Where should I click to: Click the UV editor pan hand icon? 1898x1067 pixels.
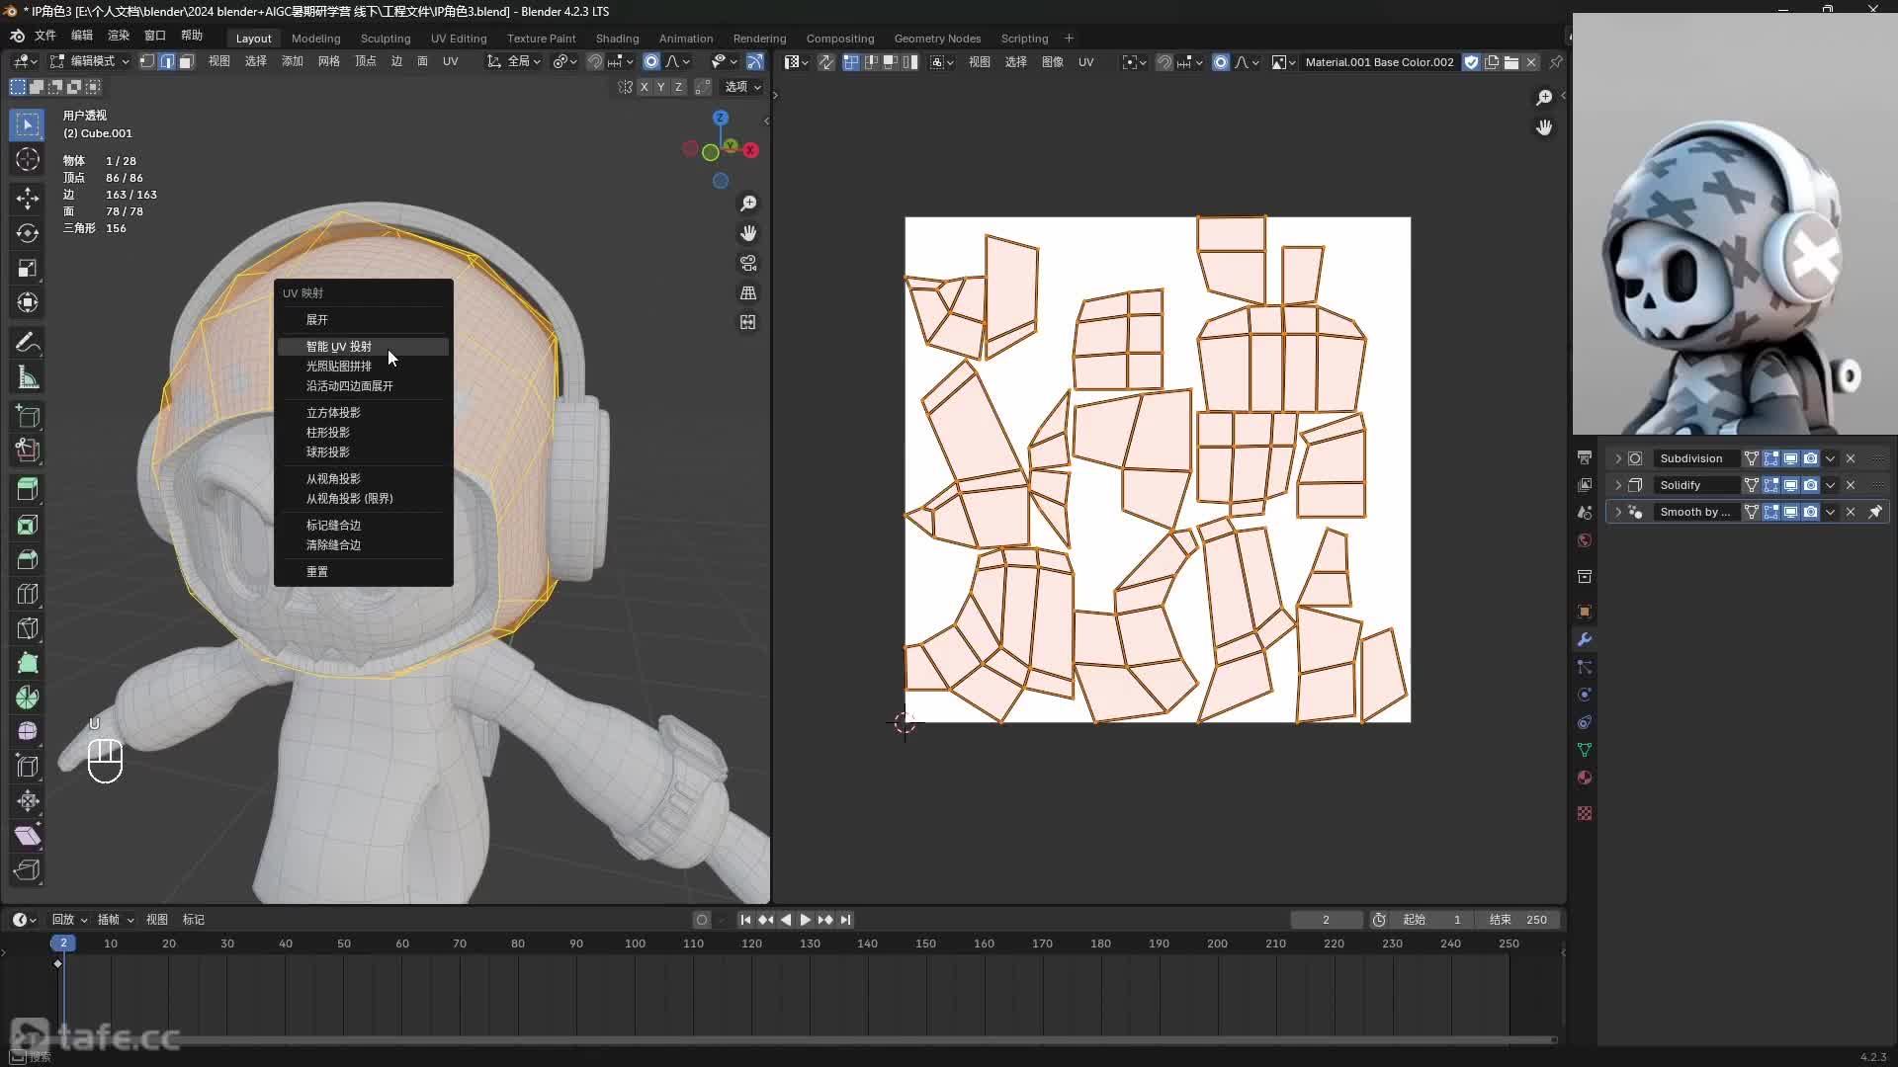tap(1544, 127)
